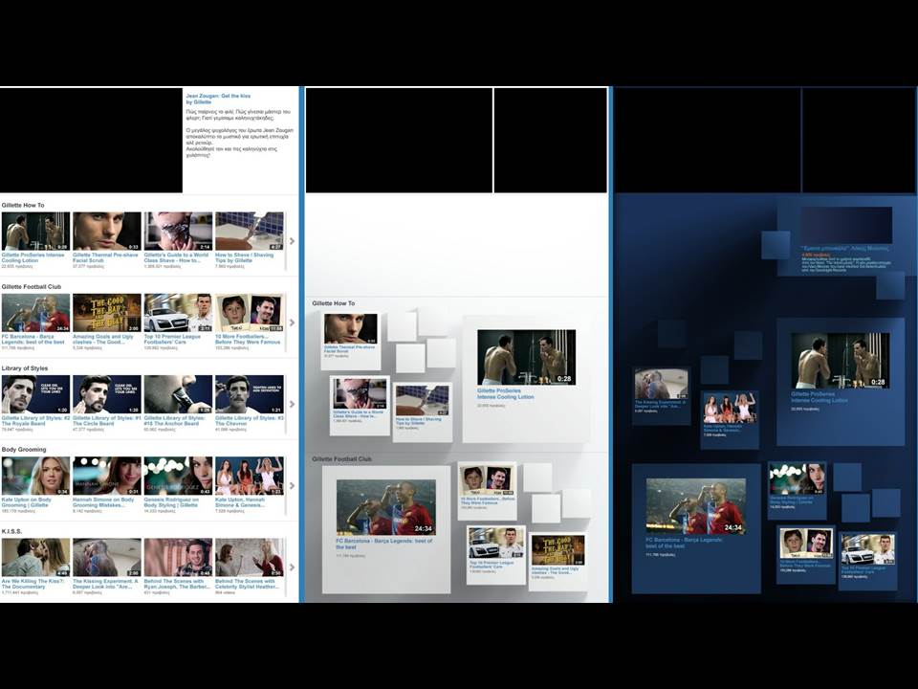Play World Class Shave card in grey panel
This screenshot has width=918, height=689.
(x=360, y=393)
